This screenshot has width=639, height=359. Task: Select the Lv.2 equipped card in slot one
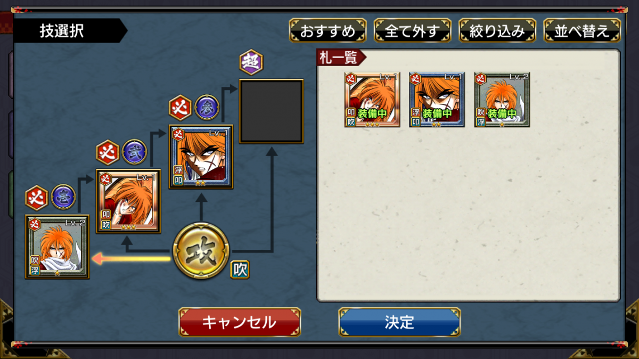[x=58, y=247]
